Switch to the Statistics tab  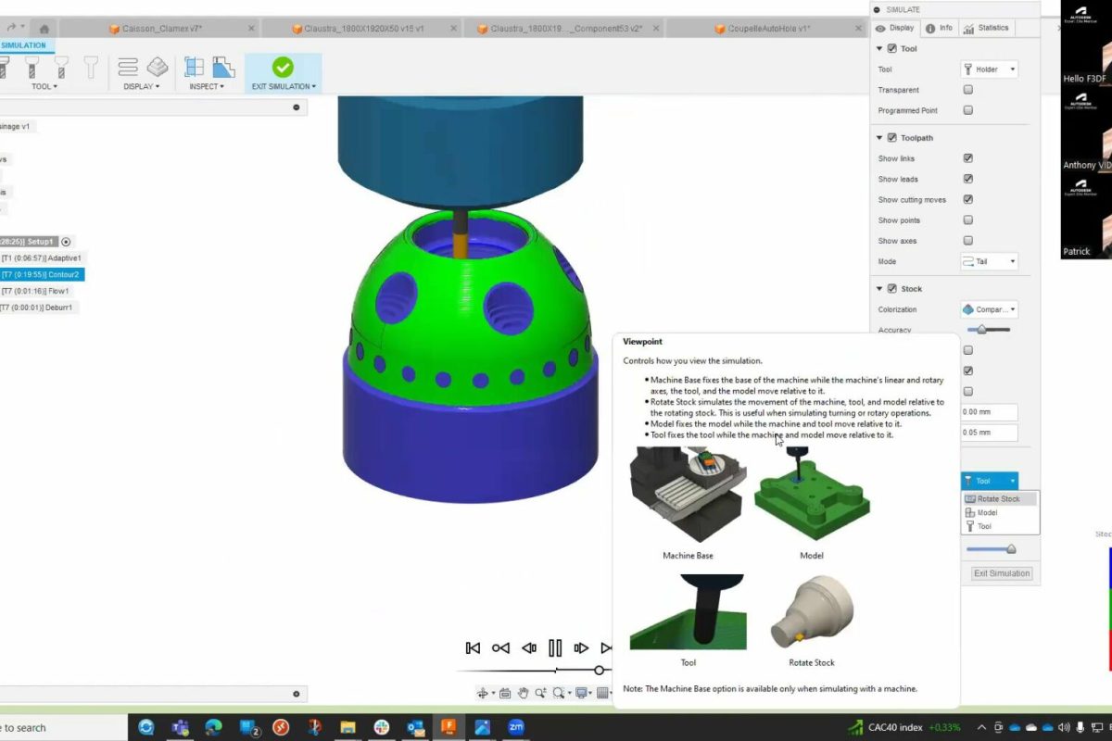(986, 28)
